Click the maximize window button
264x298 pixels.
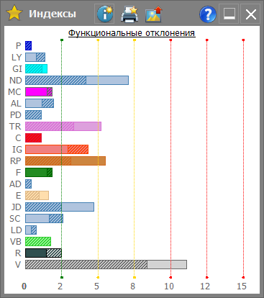pyautogui.click(x=229, y=14)
